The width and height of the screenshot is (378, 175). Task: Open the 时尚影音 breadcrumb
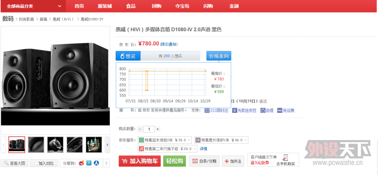pos(27,19)
